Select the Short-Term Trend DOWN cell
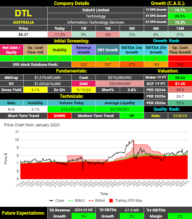The height and width of the screenshot is (219, 192). 60,116
